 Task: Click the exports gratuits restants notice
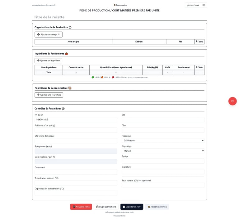(x=119, y=212)
